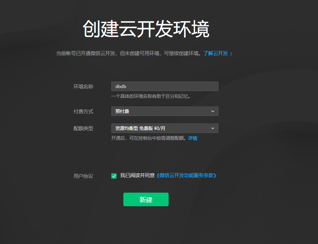Click the 环境名称 label

83,86
